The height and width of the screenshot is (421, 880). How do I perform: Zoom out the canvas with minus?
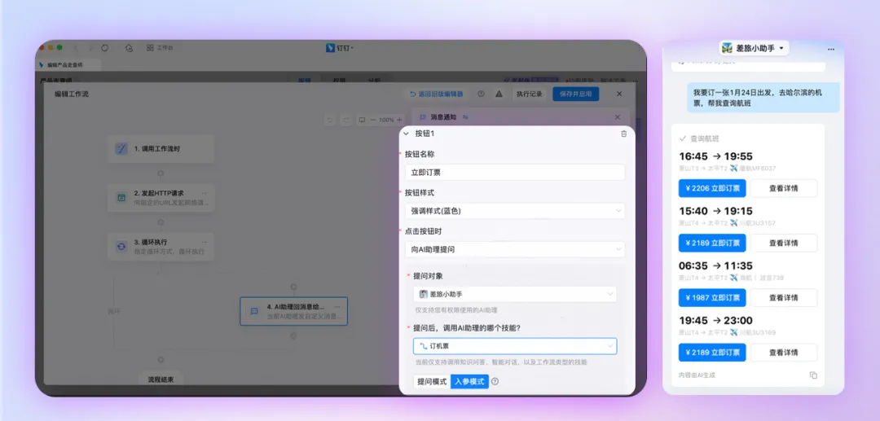(x=373, y=120)
